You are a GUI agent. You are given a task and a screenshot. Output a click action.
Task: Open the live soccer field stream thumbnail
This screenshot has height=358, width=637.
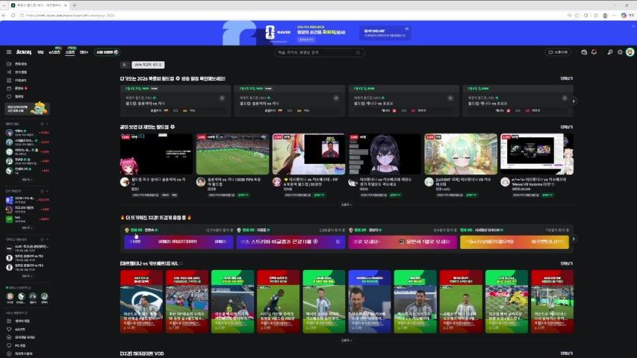[x=232, y=154]
